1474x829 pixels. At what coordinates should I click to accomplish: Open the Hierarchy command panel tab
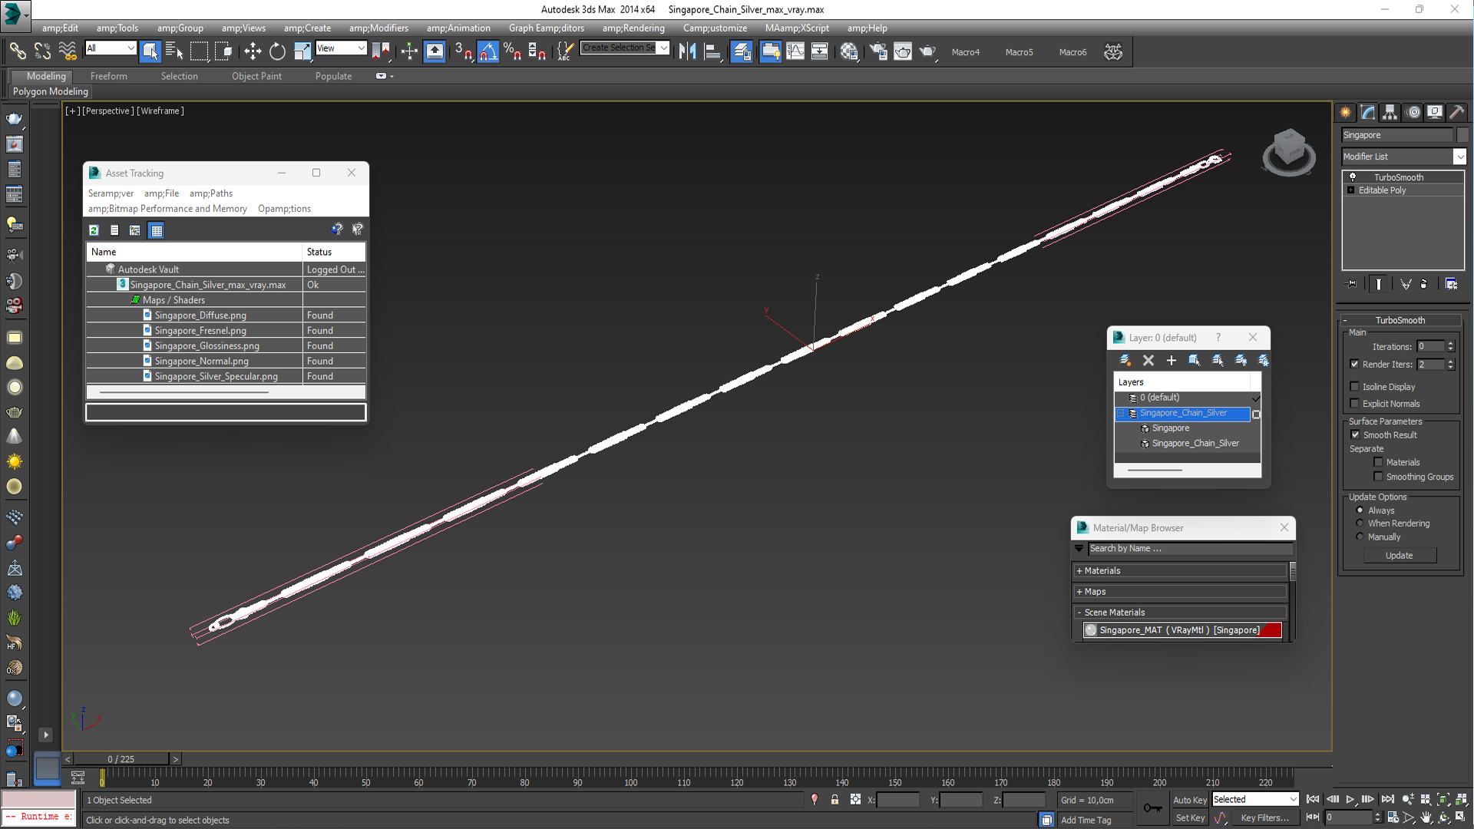point(1390,112)
